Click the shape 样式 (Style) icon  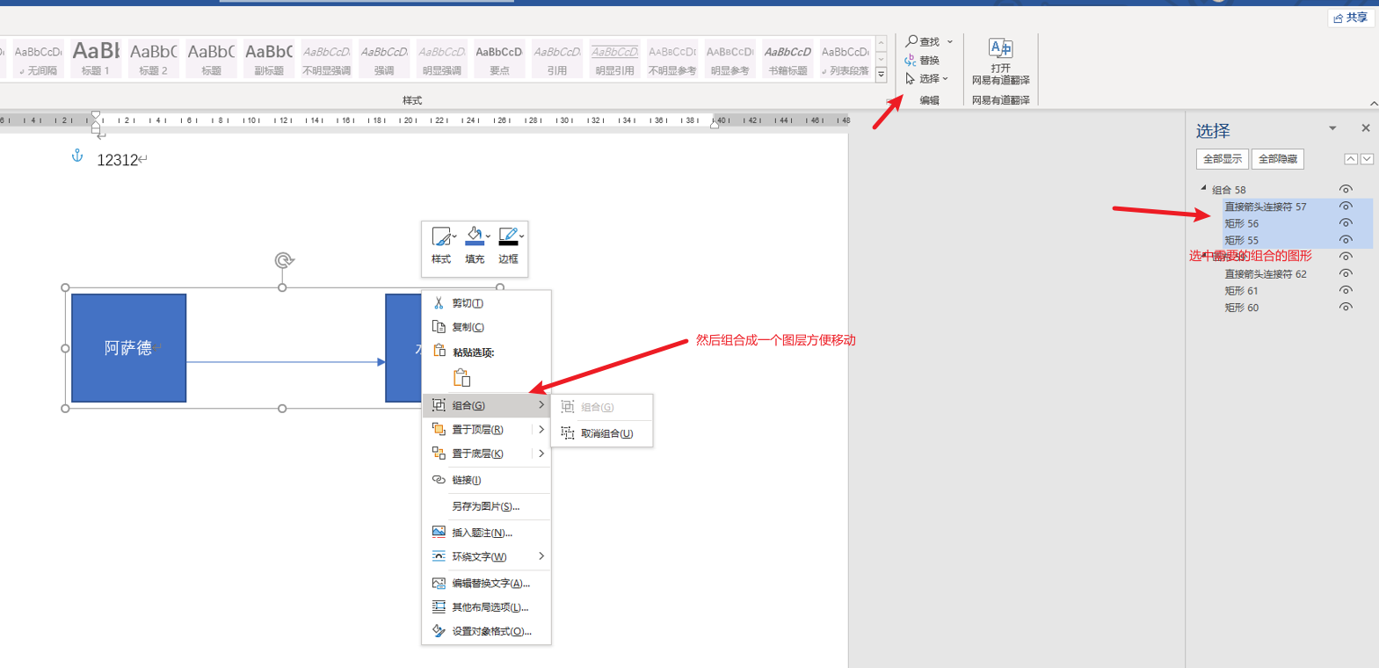(x=441, y=236)
